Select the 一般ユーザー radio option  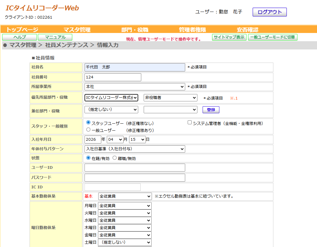point(88,130)
